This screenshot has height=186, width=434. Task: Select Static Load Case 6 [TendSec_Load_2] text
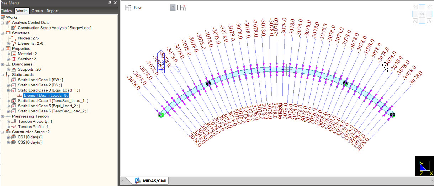point(53,111)
